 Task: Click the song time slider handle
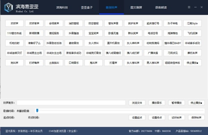(x=37, y=110)
